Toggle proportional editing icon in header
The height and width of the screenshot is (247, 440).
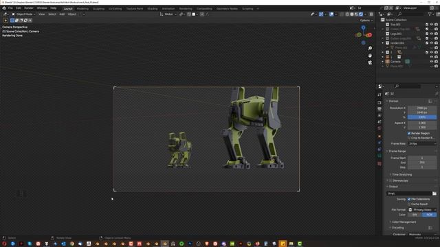pos(201,14)
